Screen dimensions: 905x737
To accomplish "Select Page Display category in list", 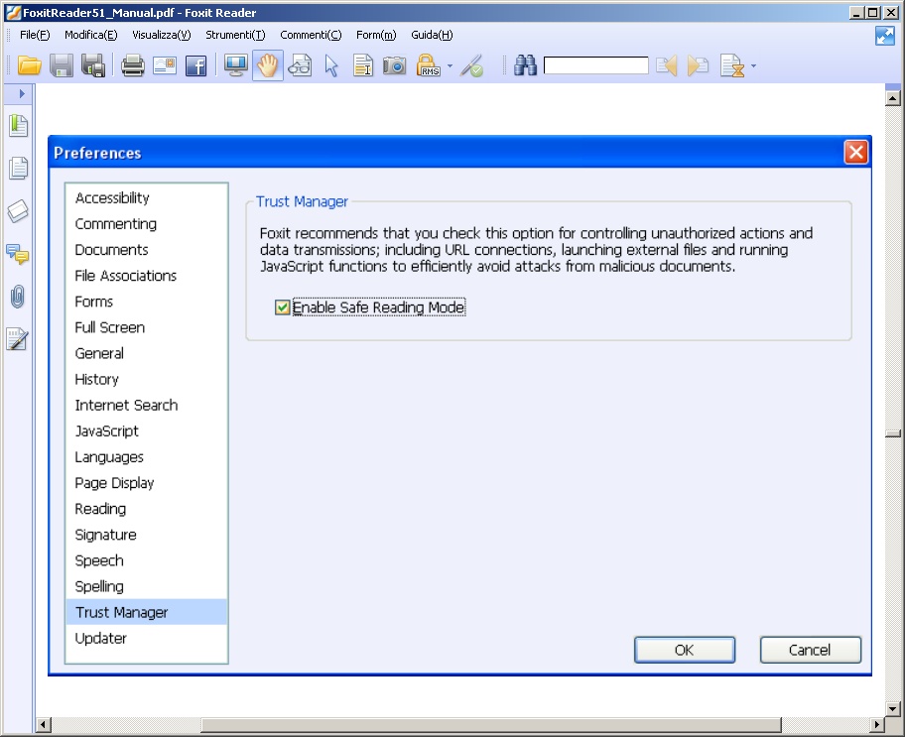I will pyautogui.click(x=114, y=483).
